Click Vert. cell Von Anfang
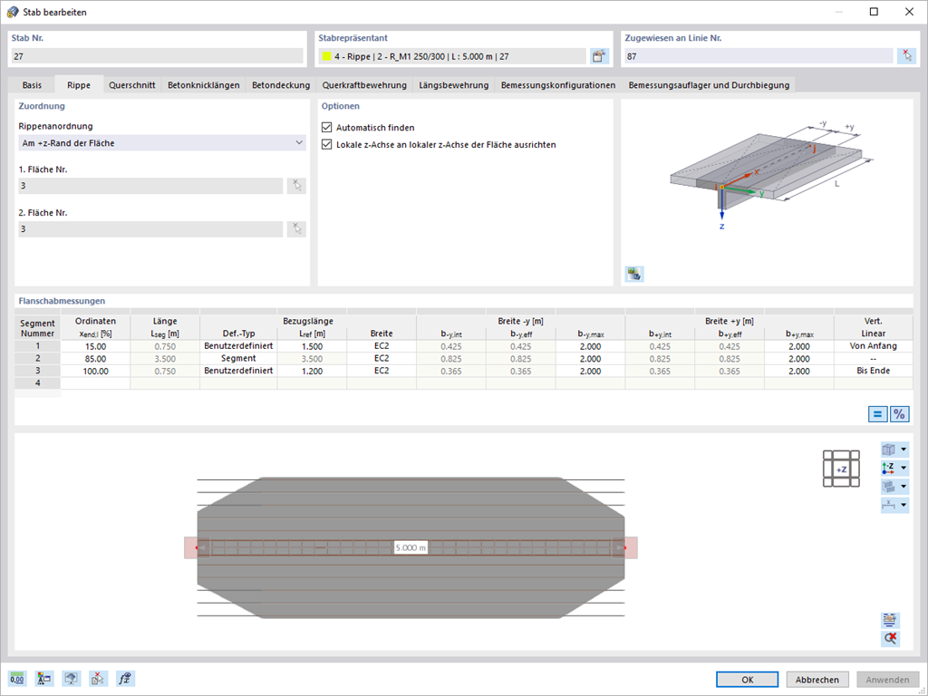The image size is (928, 696). (873, 346)
